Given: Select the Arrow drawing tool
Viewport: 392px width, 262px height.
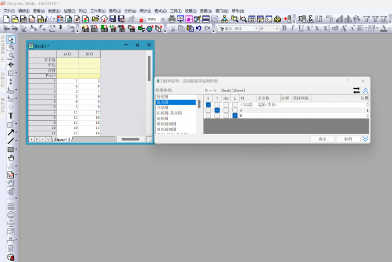Looking at the screenshot, I should pyautogui.click(x=11, y=132).
